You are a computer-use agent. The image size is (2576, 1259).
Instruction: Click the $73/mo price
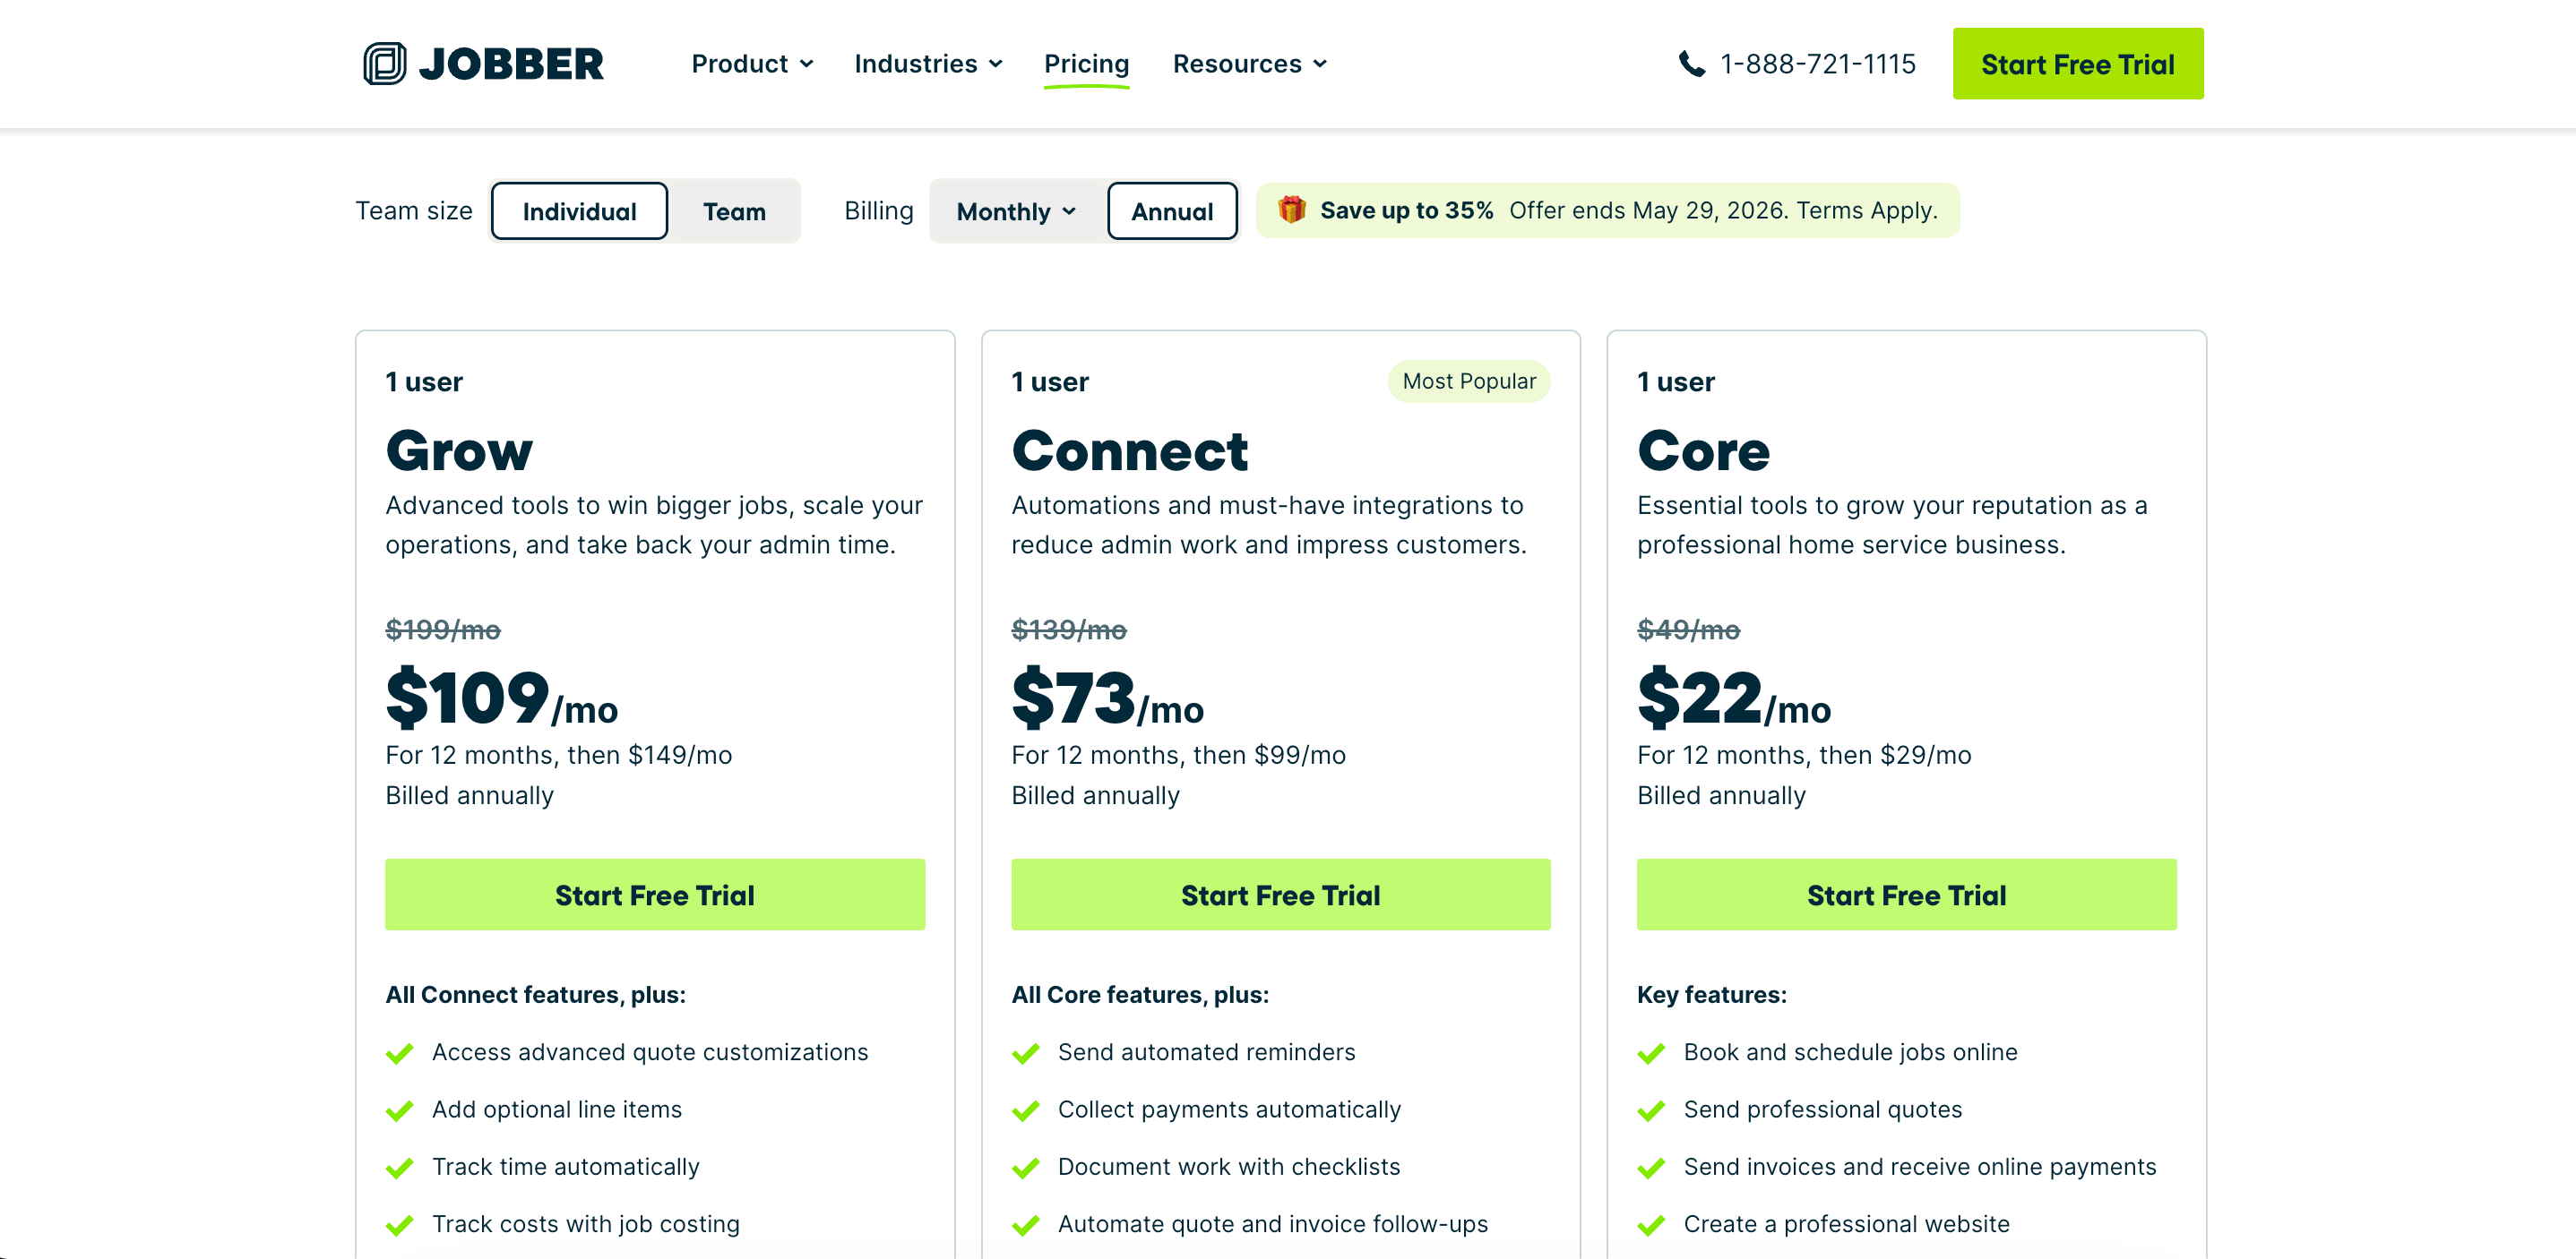(x=1108, y=698)
